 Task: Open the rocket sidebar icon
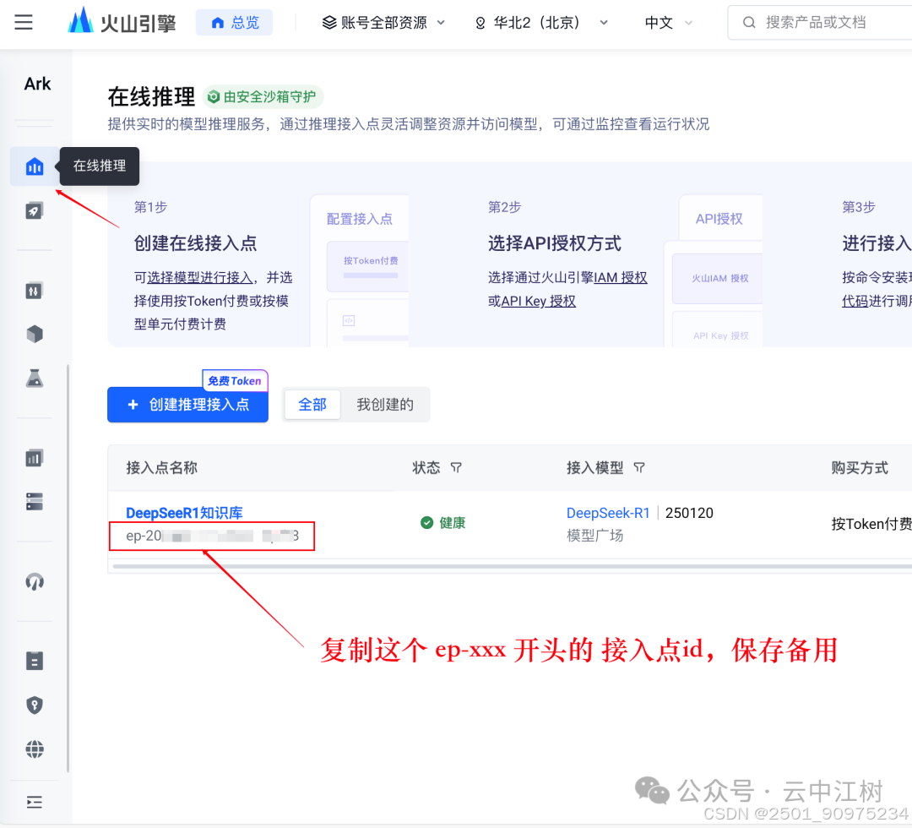[x=35, y=210]
